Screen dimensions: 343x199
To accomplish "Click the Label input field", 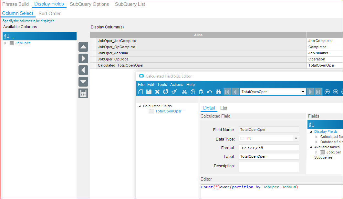I will click(x=269, y=157).
